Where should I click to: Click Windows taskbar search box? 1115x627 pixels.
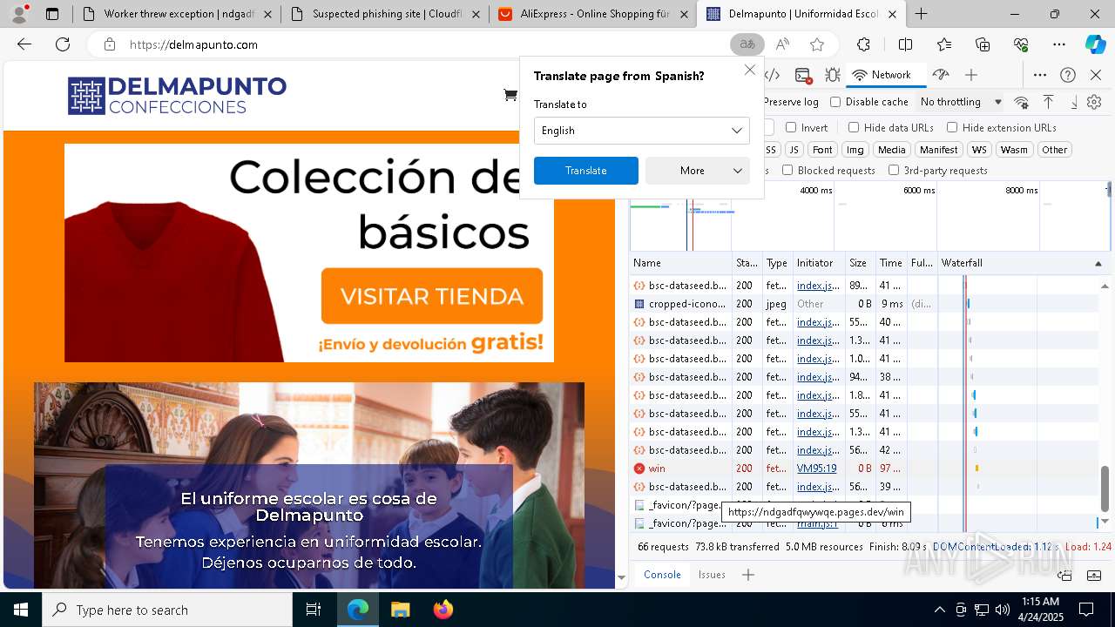167,610
